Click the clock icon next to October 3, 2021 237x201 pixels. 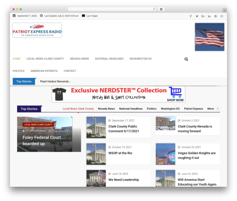179,121
